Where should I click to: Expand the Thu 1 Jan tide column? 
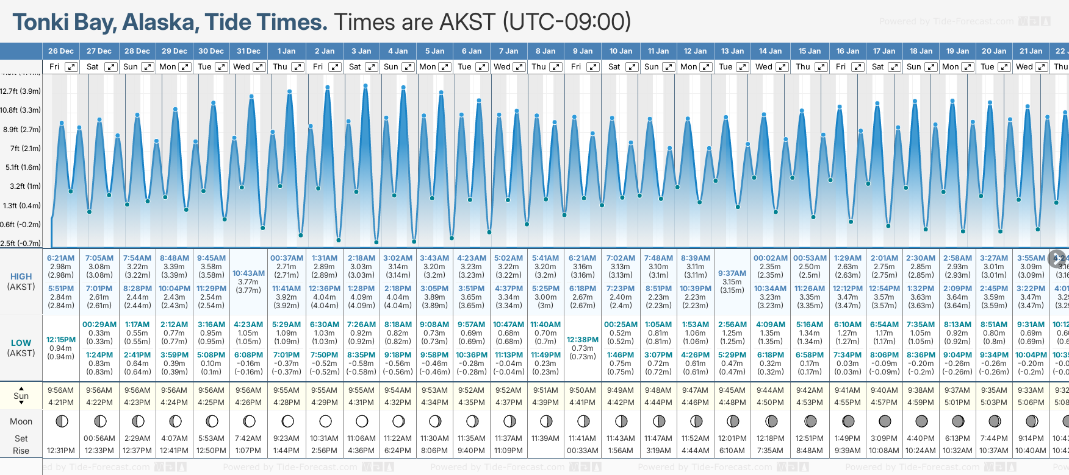point(298,67)
